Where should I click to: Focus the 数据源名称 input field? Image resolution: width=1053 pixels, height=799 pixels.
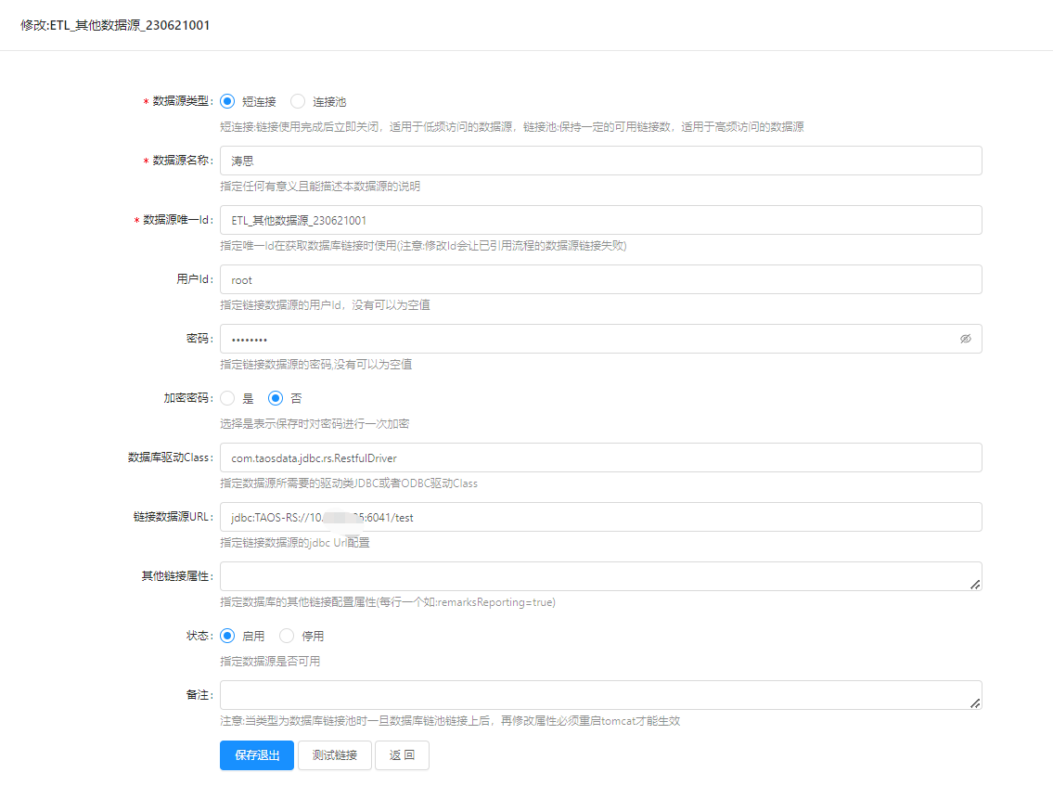pyautogui.click(x=600, y=161)
